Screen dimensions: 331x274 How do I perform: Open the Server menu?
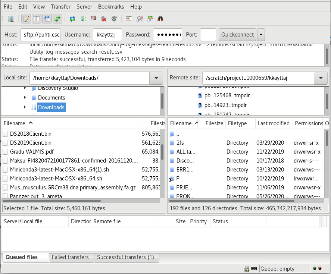pyautogui.click(x=84, y=7)
